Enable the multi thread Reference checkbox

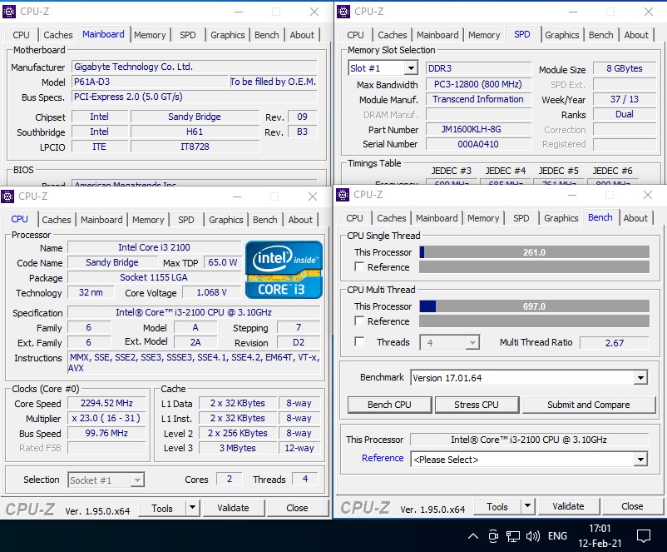pyautogui.click(x=359, y=321)
